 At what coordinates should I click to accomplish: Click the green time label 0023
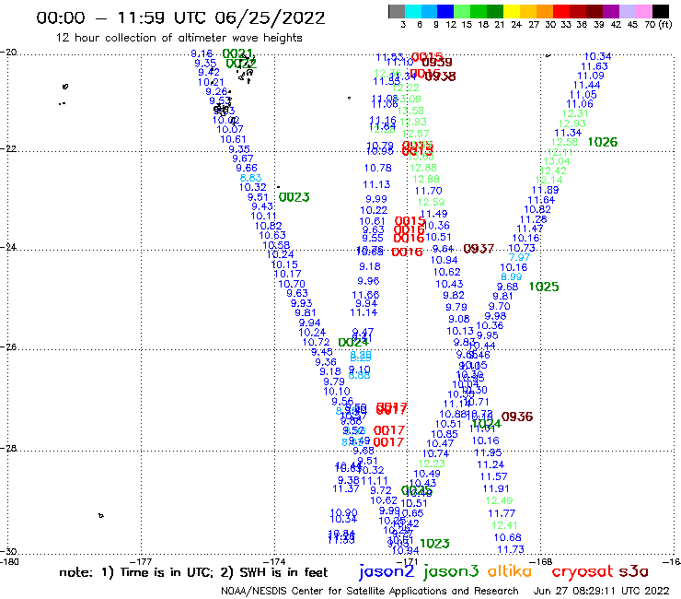click(294, 197)
